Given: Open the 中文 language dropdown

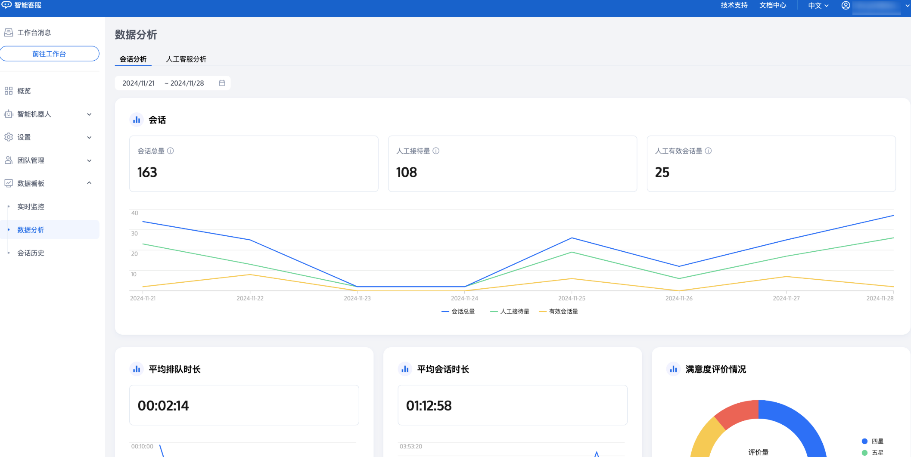Looking at the screenshot, I should tap(818, 6).
